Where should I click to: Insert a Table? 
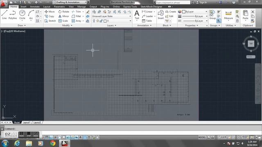click(x=147, y=21)
